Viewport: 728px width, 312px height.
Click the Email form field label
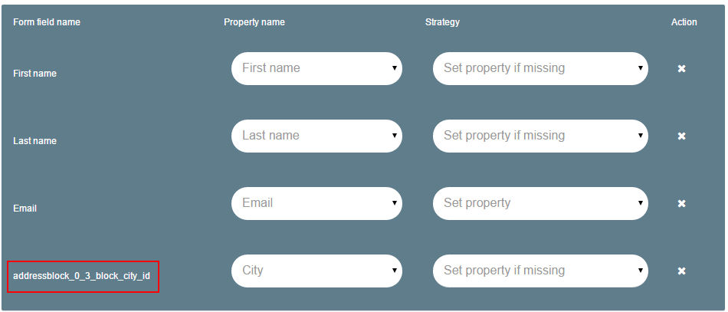pyautogui.click(x=25, y=208)
